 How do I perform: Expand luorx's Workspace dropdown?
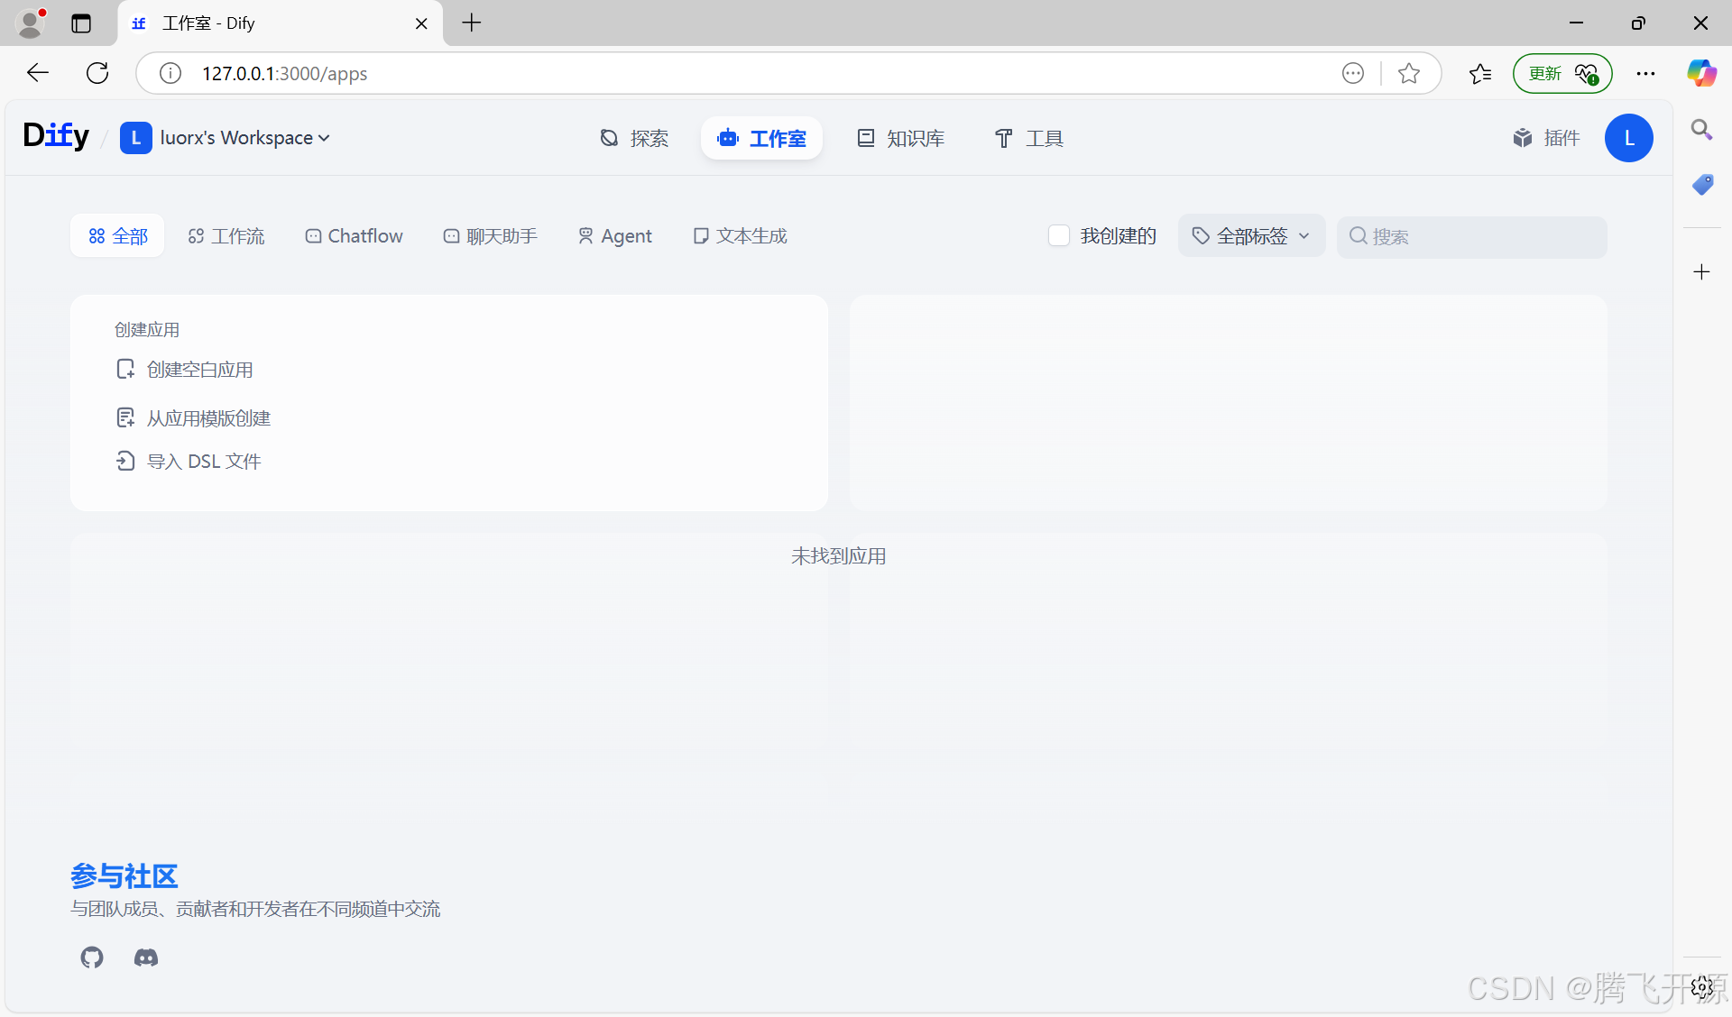click(x=236, y=138)
